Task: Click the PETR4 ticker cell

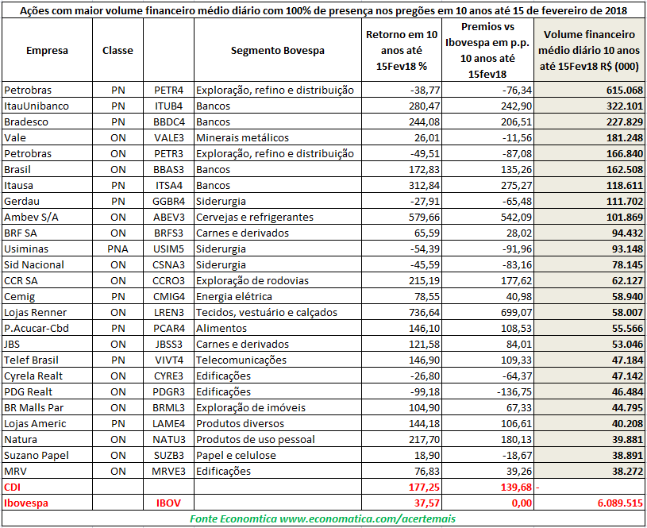Action: (x=168, y=90)
